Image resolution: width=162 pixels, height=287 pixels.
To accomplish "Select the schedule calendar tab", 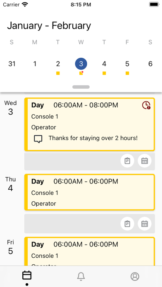I will tap(27, 275).
